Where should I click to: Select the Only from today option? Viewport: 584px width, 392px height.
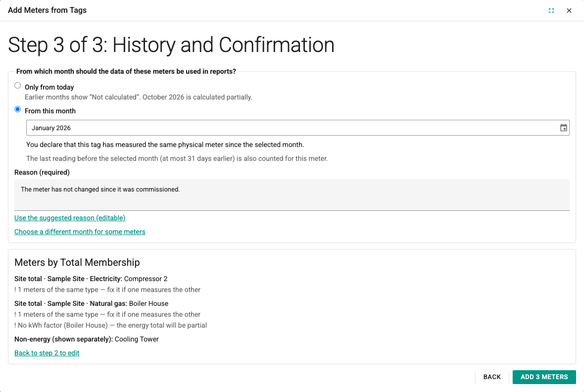17,86
